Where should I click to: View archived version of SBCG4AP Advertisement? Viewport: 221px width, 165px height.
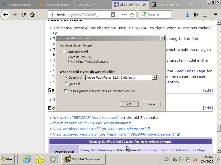tap(101, 129)
